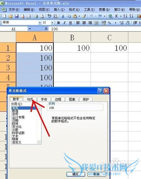141x179 pixels.
Task: Open the 视图 (View) menu
Action: point(44,9)
